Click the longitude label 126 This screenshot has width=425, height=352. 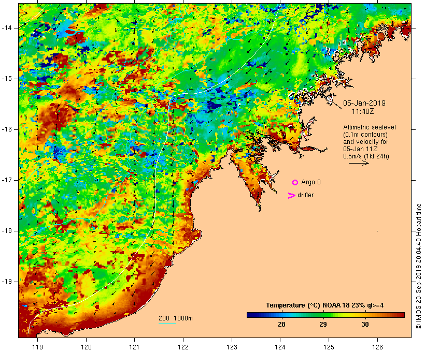(377, 347)
